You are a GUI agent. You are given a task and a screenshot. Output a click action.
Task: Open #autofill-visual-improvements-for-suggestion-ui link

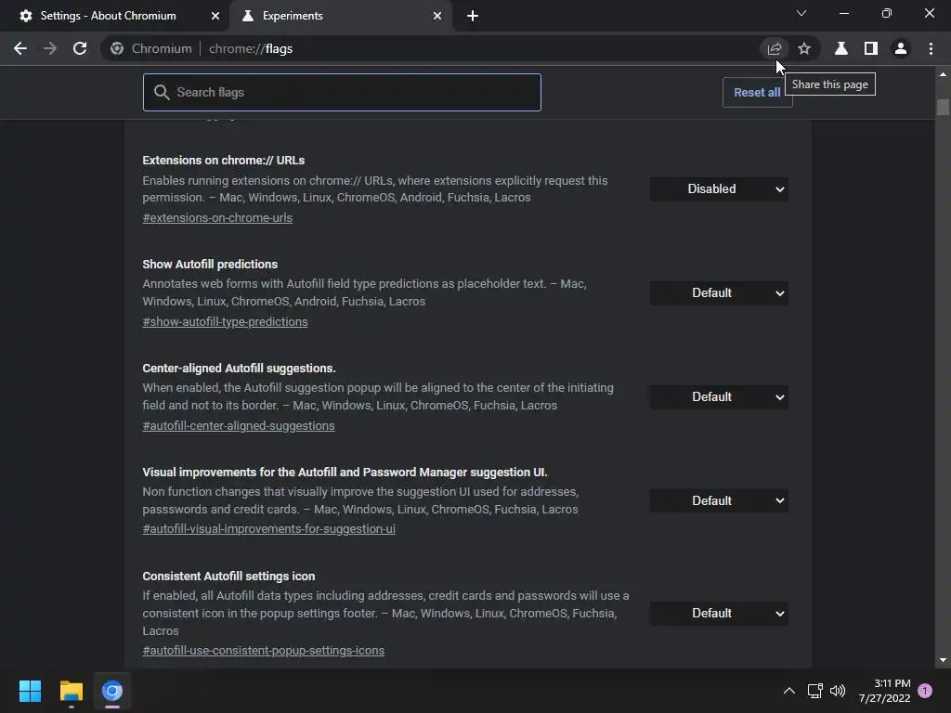coord(268,528)
